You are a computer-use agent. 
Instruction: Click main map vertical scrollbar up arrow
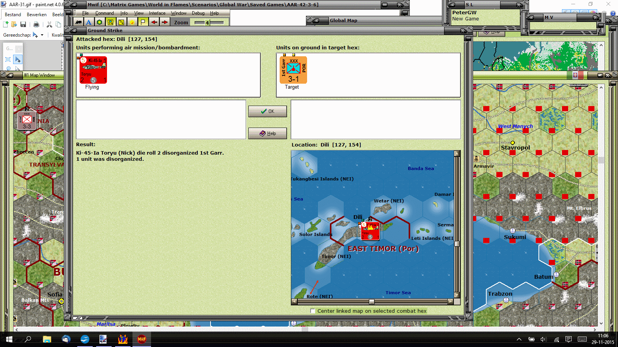(601, 88)
